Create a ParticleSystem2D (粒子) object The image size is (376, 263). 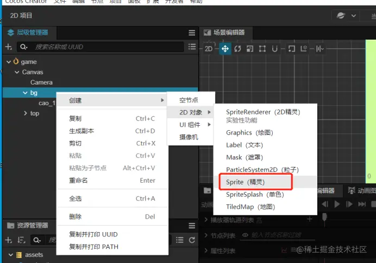[x=265, y=170]
